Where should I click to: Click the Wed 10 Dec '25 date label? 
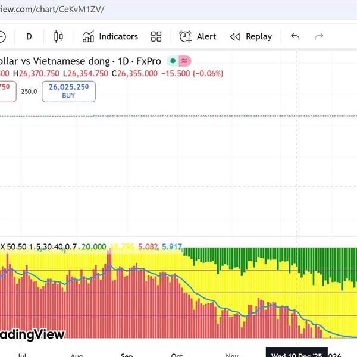point(296,354)
